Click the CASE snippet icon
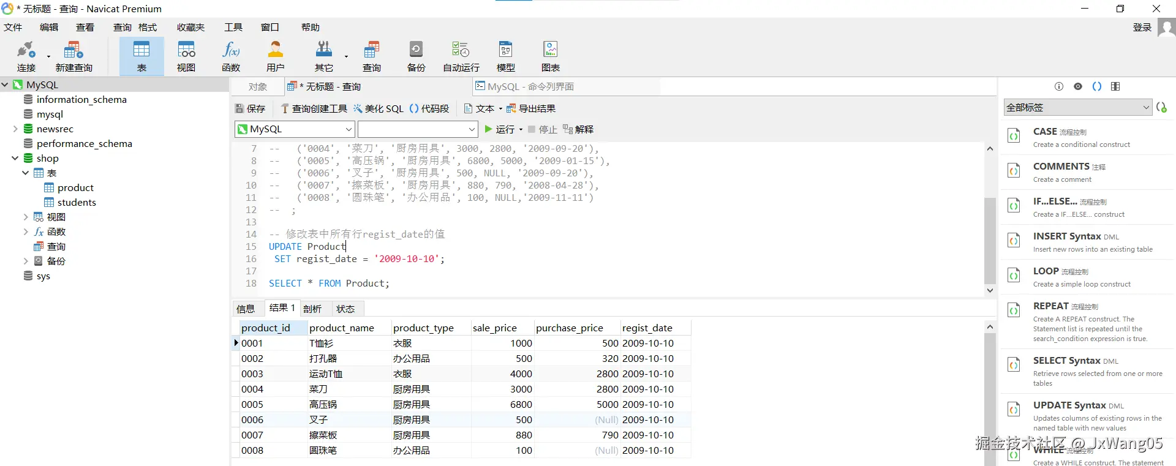 pos(1014,136)
